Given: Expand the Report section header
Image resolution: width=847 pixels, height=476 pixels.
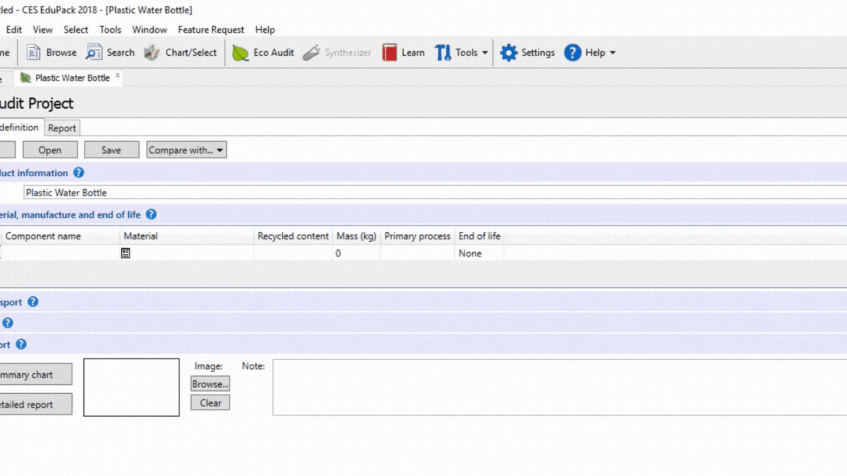Looking at the screenshot, I should [x=423, y=344].
